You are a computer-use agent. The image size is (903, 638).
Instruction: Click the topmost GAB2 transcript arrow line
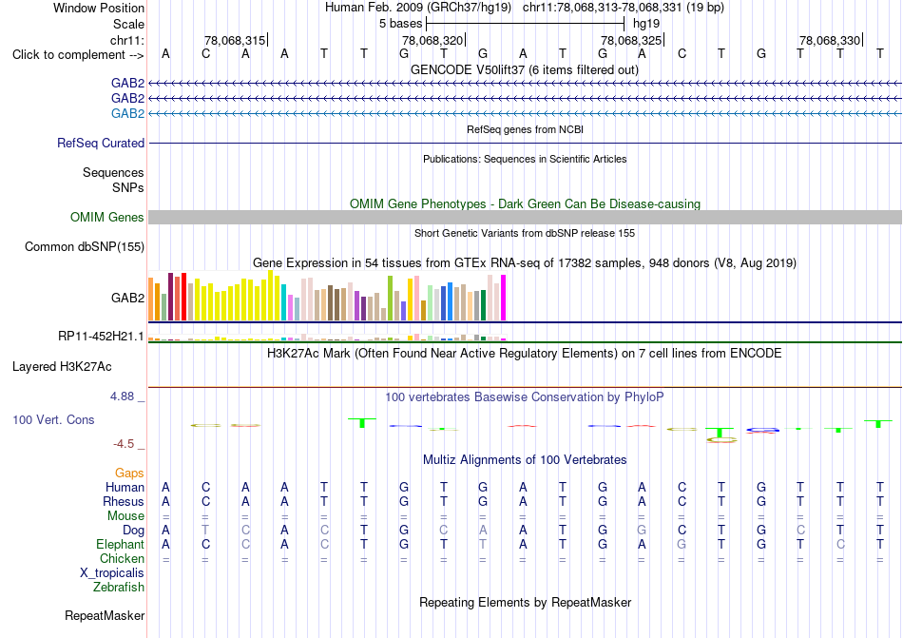point(525,84)
